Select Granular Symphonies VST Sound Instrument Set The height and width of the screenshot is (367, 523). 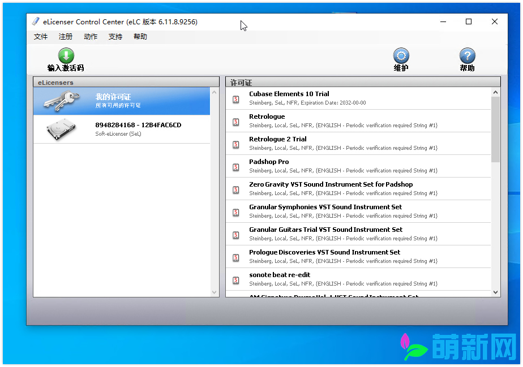[x=358, y=211]
